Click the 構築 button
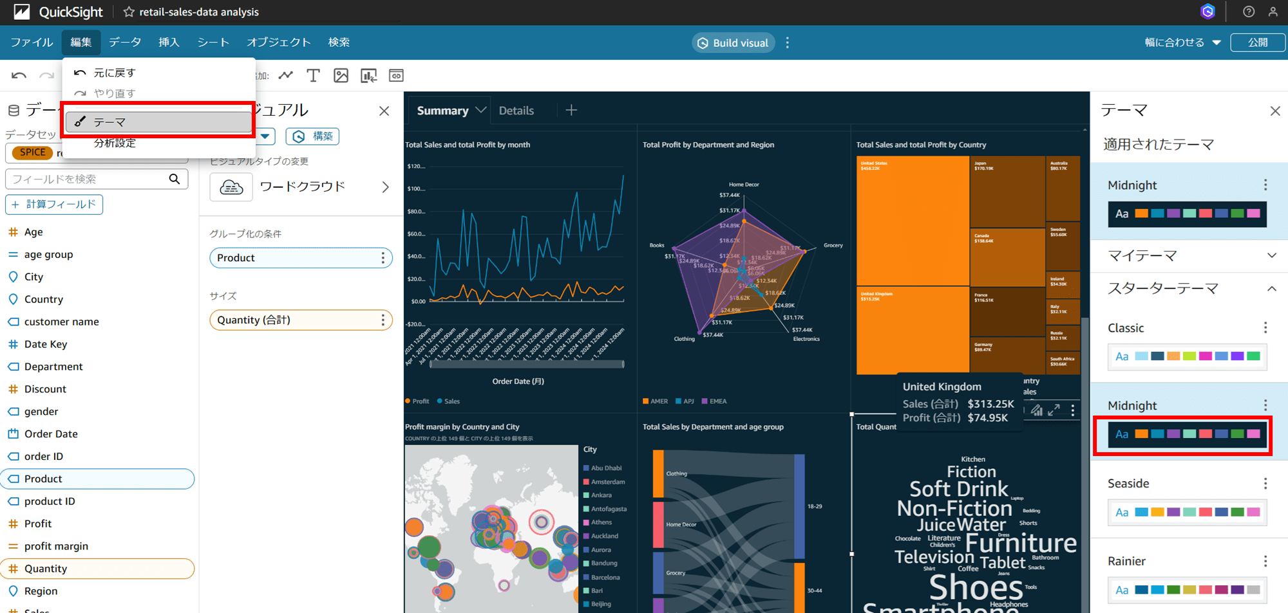Image resolution: width=1288 pixels, height=613 pixels. (x=312, y=136)
